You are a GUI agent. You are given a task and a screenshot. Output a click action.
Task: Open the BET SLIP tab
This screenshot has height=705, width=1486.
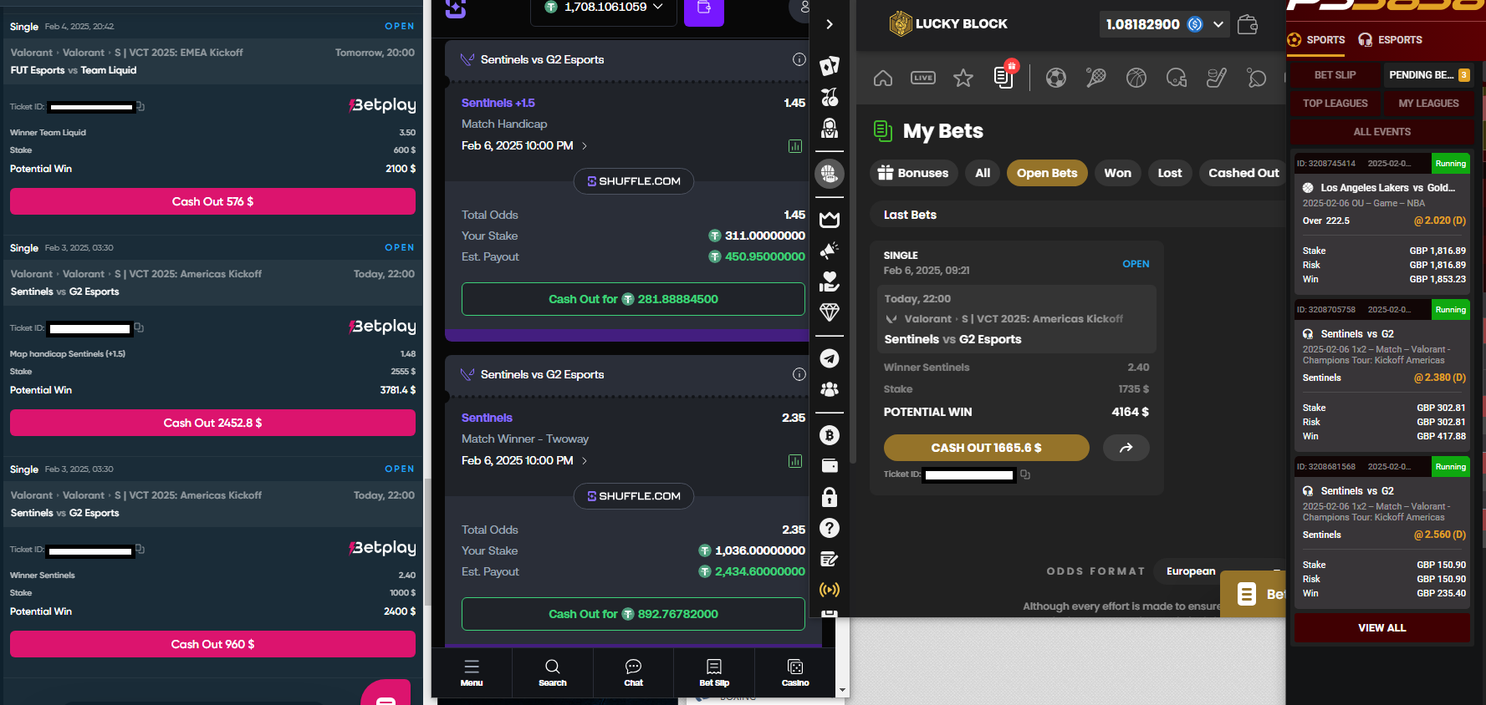click(x=1335, y=74)
